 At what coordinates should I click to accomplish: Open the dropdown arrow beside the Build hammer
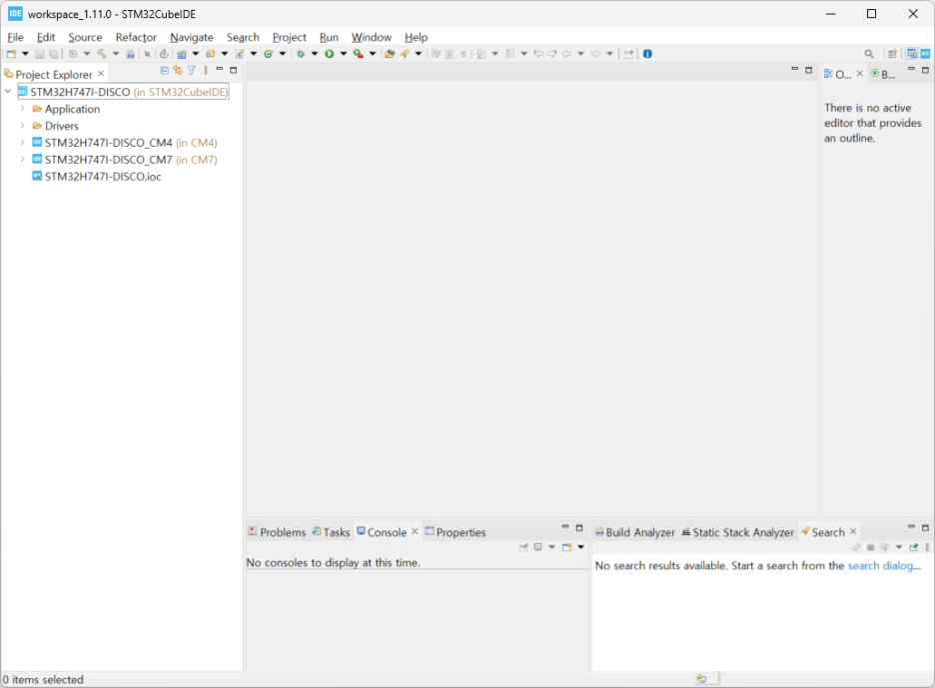pos(116,54)
